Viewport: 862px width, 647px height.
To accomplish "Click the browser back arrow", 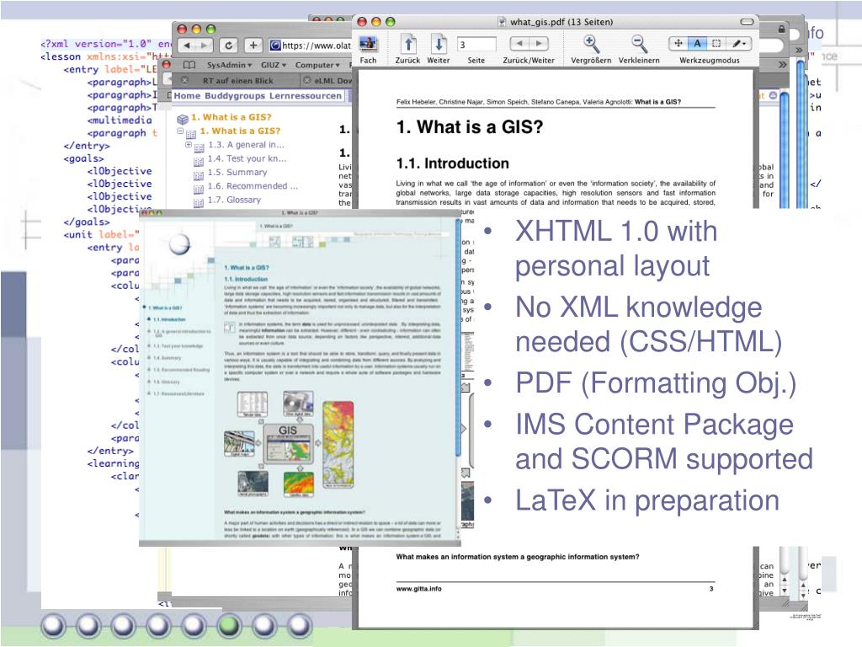I will click(x=187, y=45).
